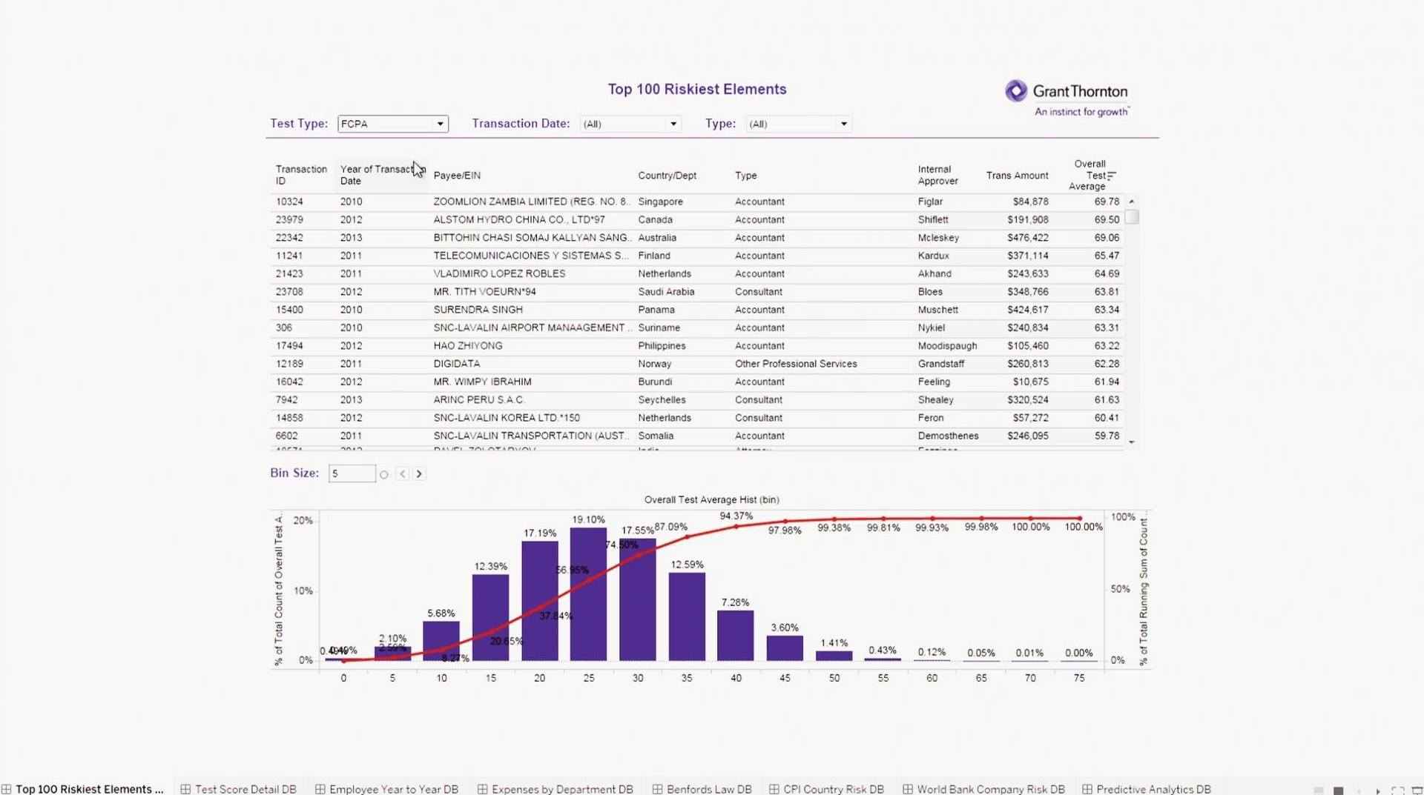Click the Bin Size input field
Screen dimensions: 1424x795
pos(352,474)
